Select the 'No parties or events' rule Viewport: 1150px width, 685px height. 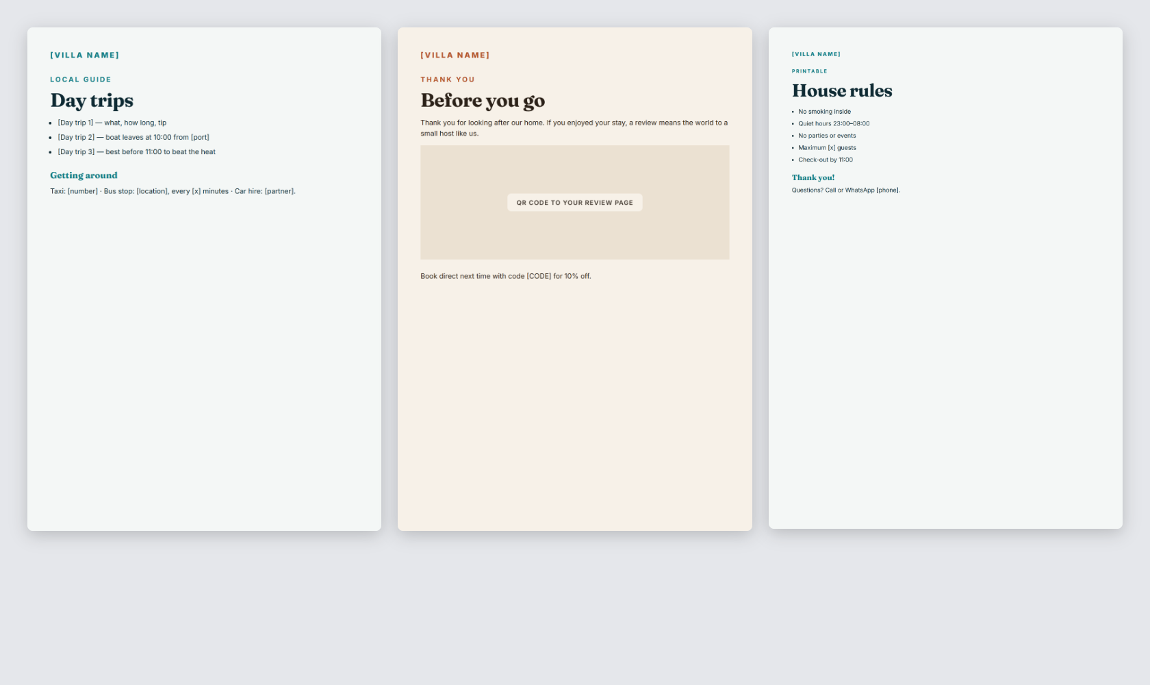point(827,136)
